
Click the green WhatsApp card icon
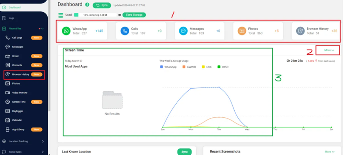tap(66, 31)
